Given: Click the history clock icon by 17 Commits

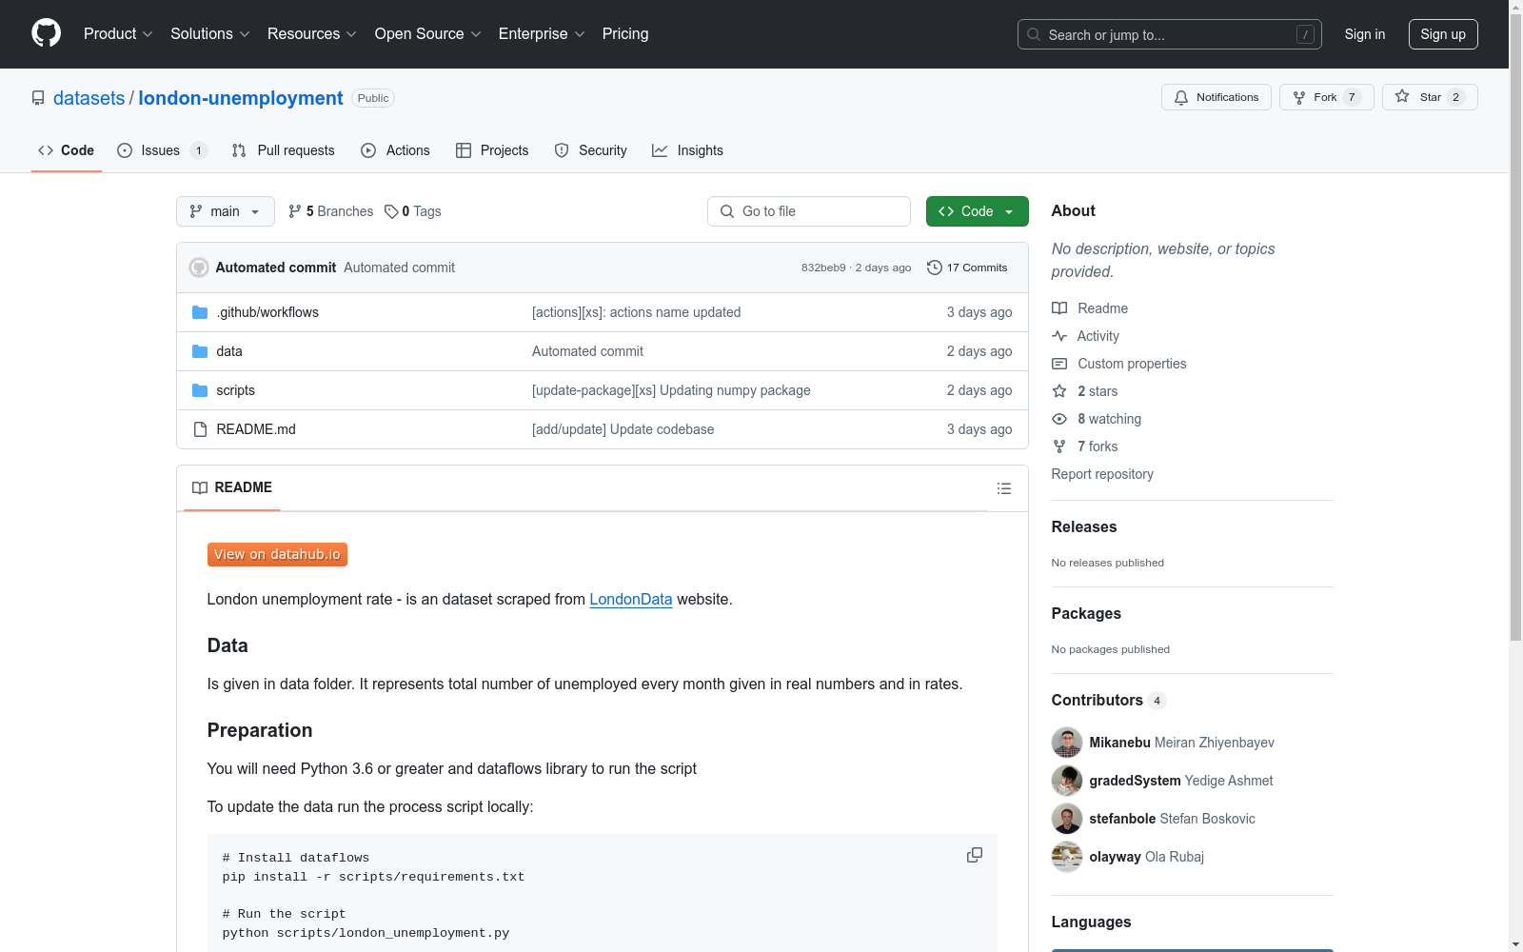Looking at the screenshot, I should [935, 268].
